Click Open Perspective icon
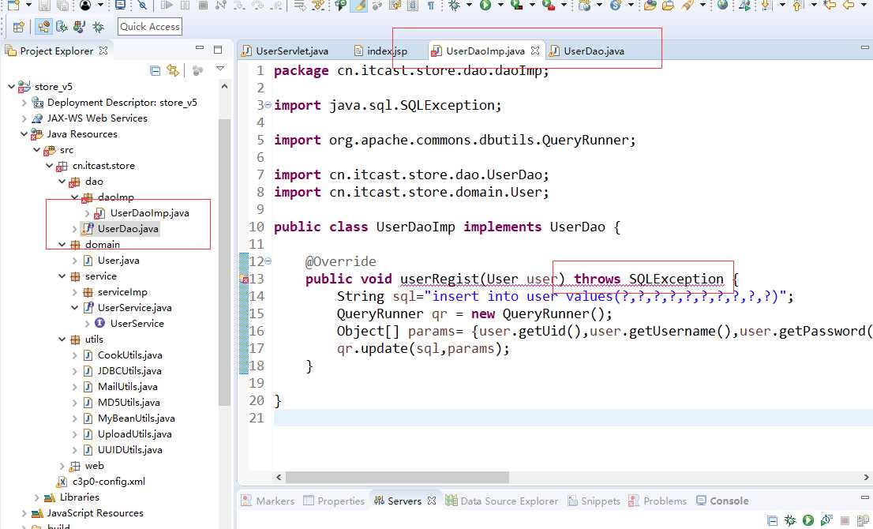Screen dimensions: 873x529 (18, 27)
